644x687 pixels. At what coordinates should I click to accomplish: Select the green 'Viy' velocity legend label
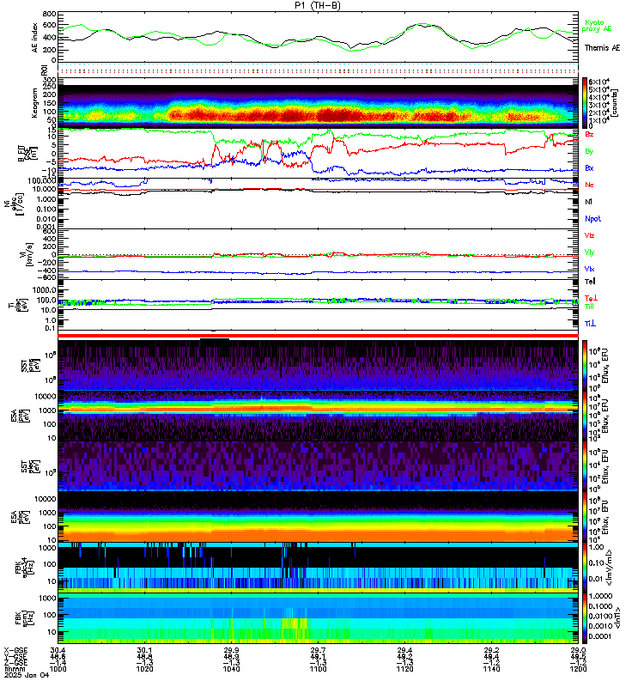point(589,252)
